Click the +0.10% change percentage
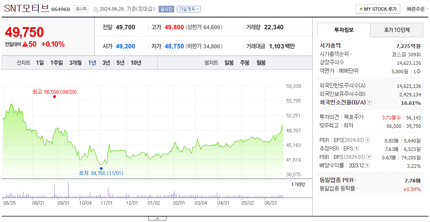 [x=53, y=44]
